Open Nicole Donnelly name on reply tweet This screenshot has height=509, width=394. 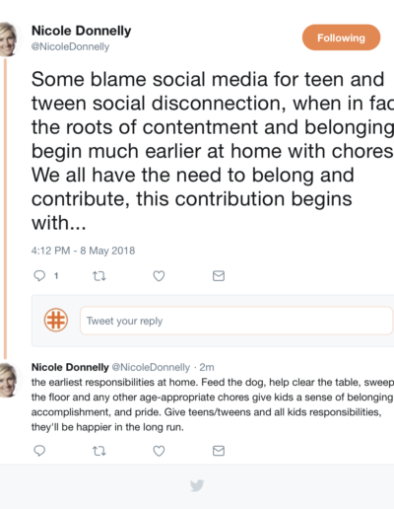(x=70, y=367)
